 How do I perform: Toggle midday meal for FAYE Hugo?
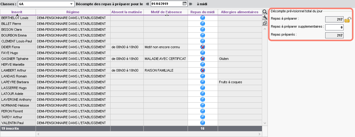203,53
